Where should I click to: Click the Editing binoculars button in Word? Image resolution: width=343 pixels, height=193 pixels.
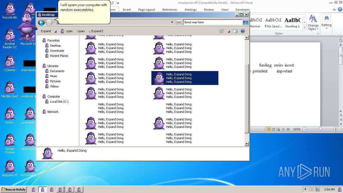point(326,21)
